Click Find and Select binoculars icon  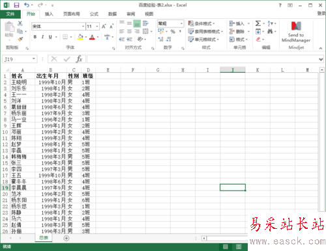click(270, 32)
